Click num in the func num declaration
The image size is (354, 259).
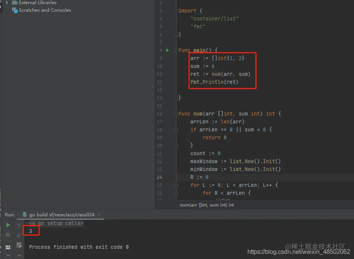(198, 114)
